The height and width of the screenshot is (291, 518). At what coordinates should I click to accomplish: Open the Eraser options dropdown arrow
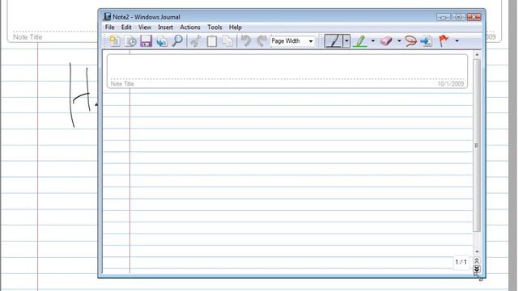pyautogui.click(x=399, y=41)
